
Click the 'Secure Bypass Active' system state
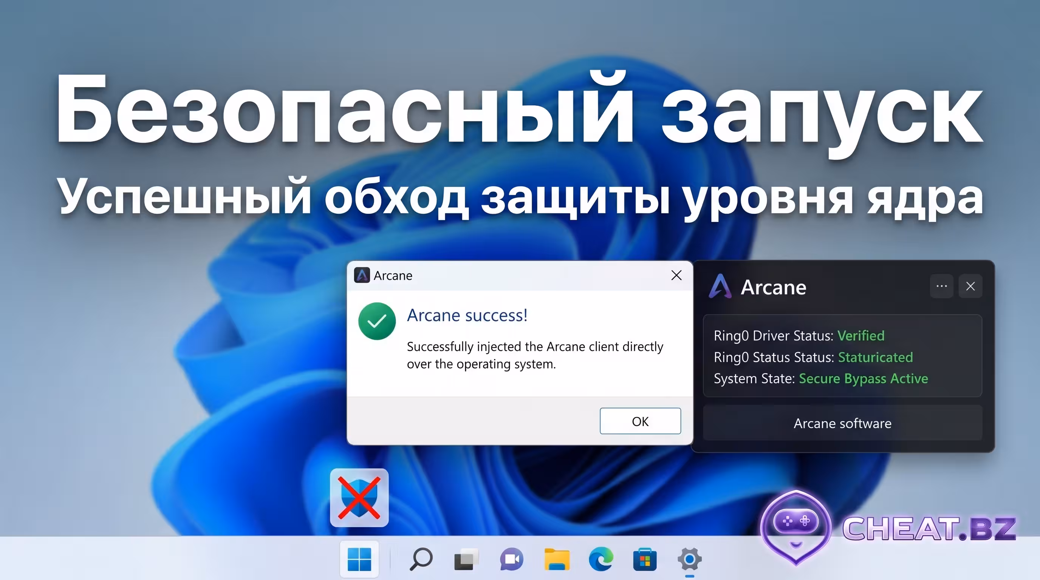pyautogui.click(x=863, y=379)
